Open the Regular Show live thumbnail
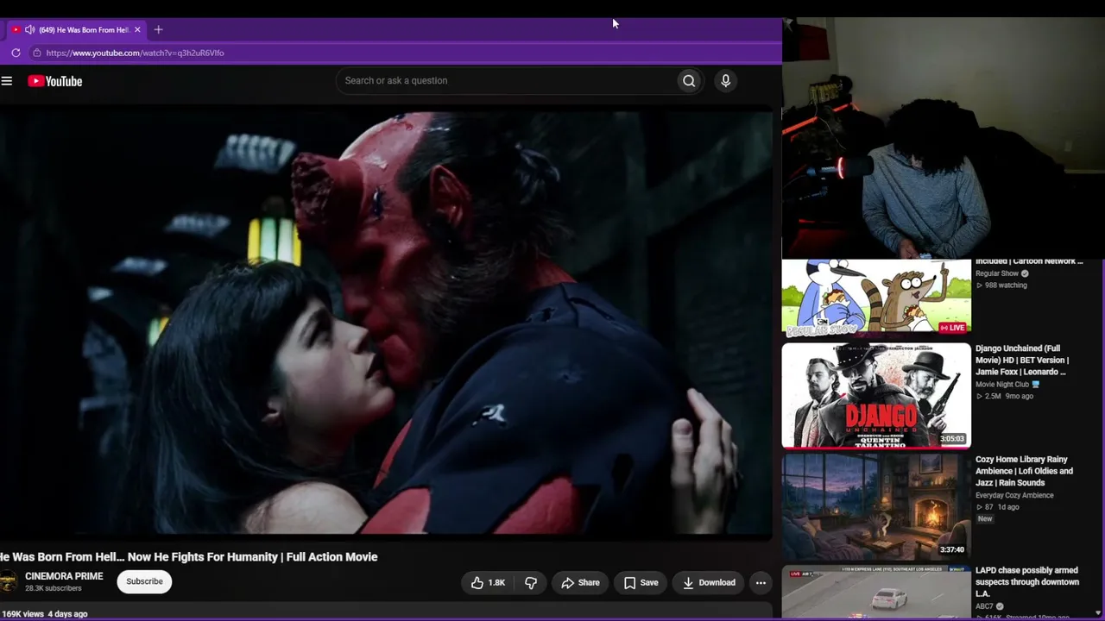The height and width of the screenshot is (621, 1105). 876,297
